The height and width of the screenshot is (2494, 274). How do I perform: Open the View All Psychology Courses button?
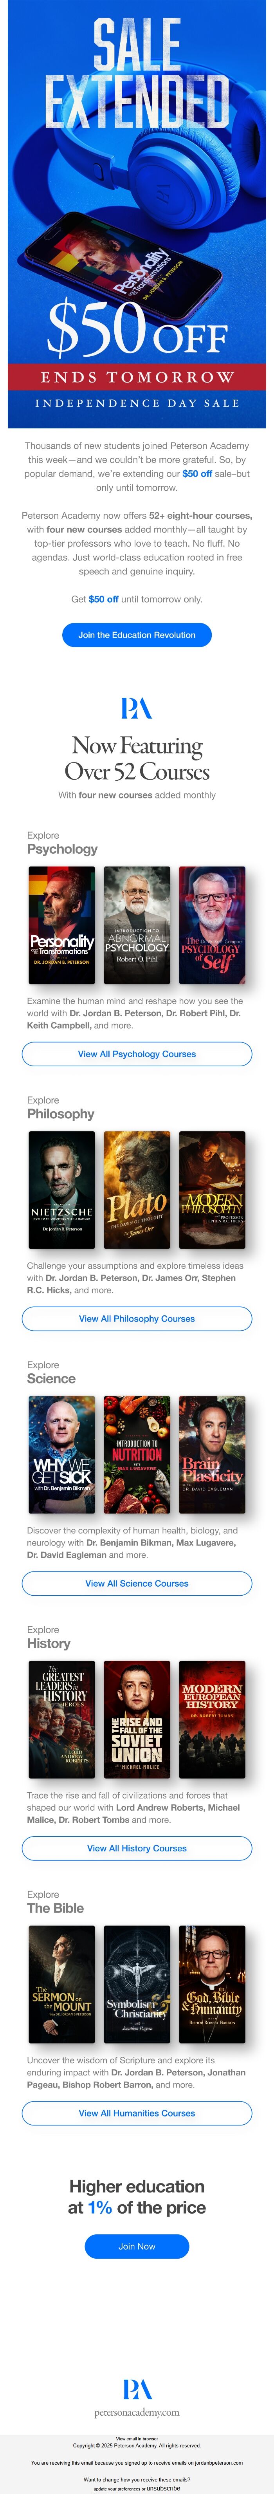(x=137, y=1054)
